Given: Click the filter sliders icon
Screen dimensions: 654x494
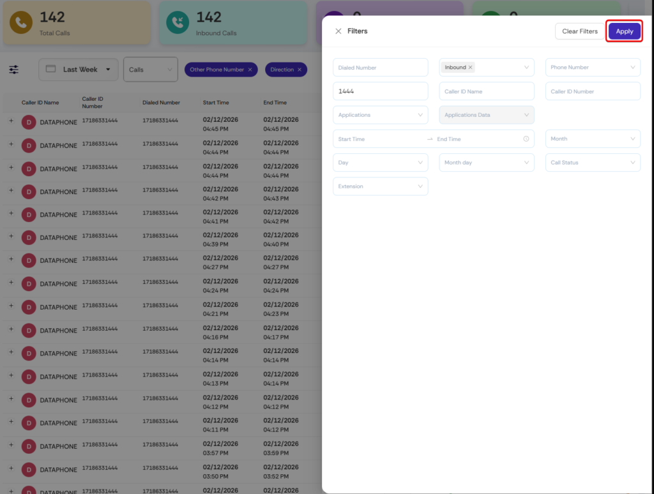Looking at the screenshot, I should coord(13,70).
